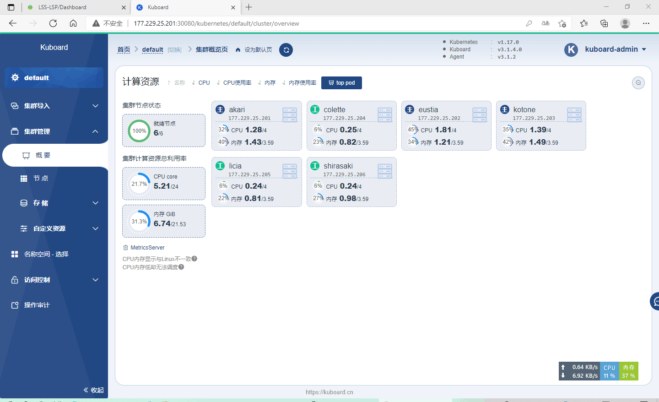
Task: Click 设为默认页 link
Action: [258, 50]
